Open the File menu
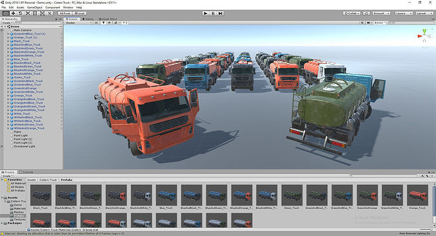Image resolution: width=436 pixels, height=236 pixels. 4,7
